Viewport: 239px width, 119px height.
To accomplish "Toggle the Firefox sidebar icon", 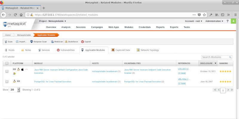I will click(223, 15).
